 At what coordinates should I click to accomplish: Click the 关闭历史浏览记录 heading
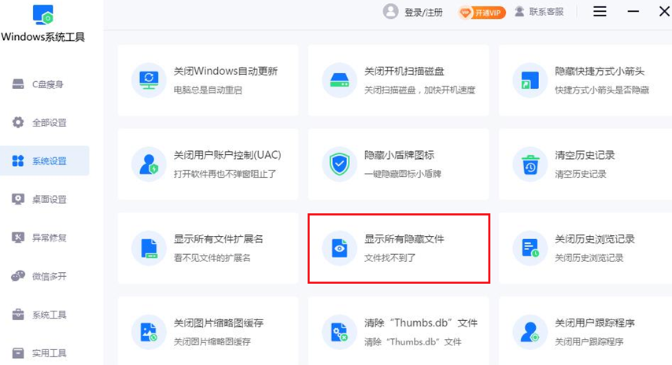(x=595, y=239)
